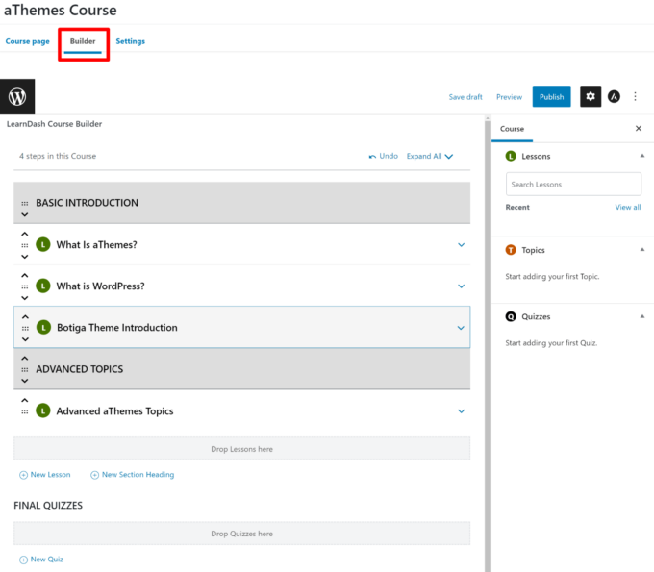Viewport: 654px width, 572px height.
Task: Click the lesson icon for What is WordPress?
Action: coord(43,286)
